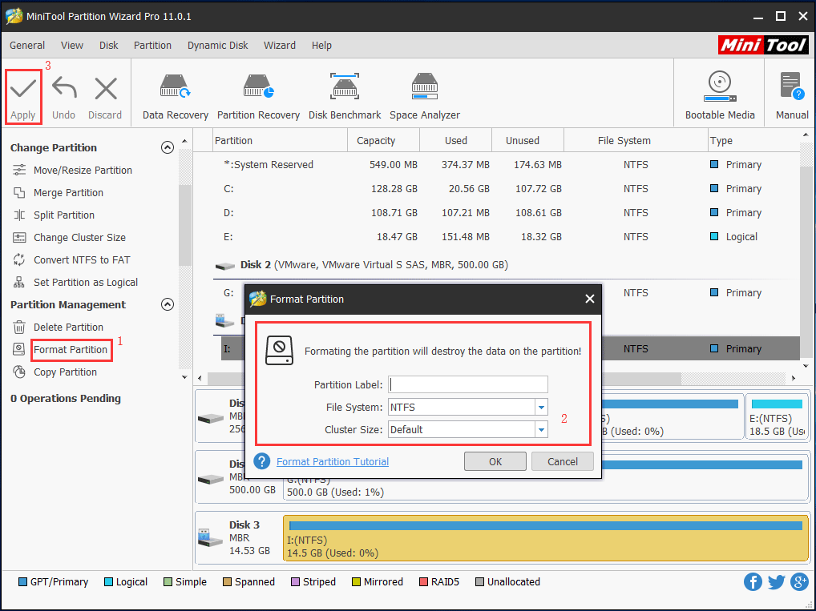This screenshot has height=611, width=816.
Task: Click the GPT/Primary legend color swatch
Action: (x=22, y=581)
